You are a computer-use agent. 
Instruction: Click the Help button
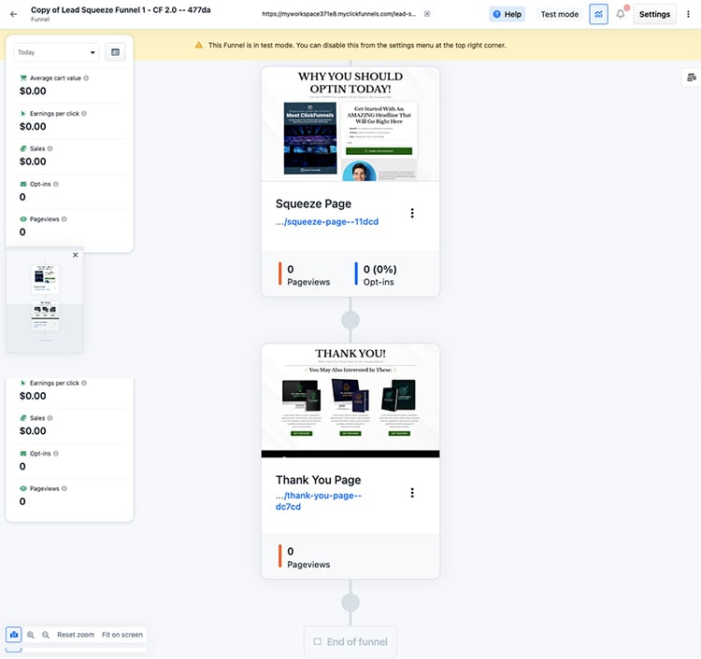click(506, 14)
